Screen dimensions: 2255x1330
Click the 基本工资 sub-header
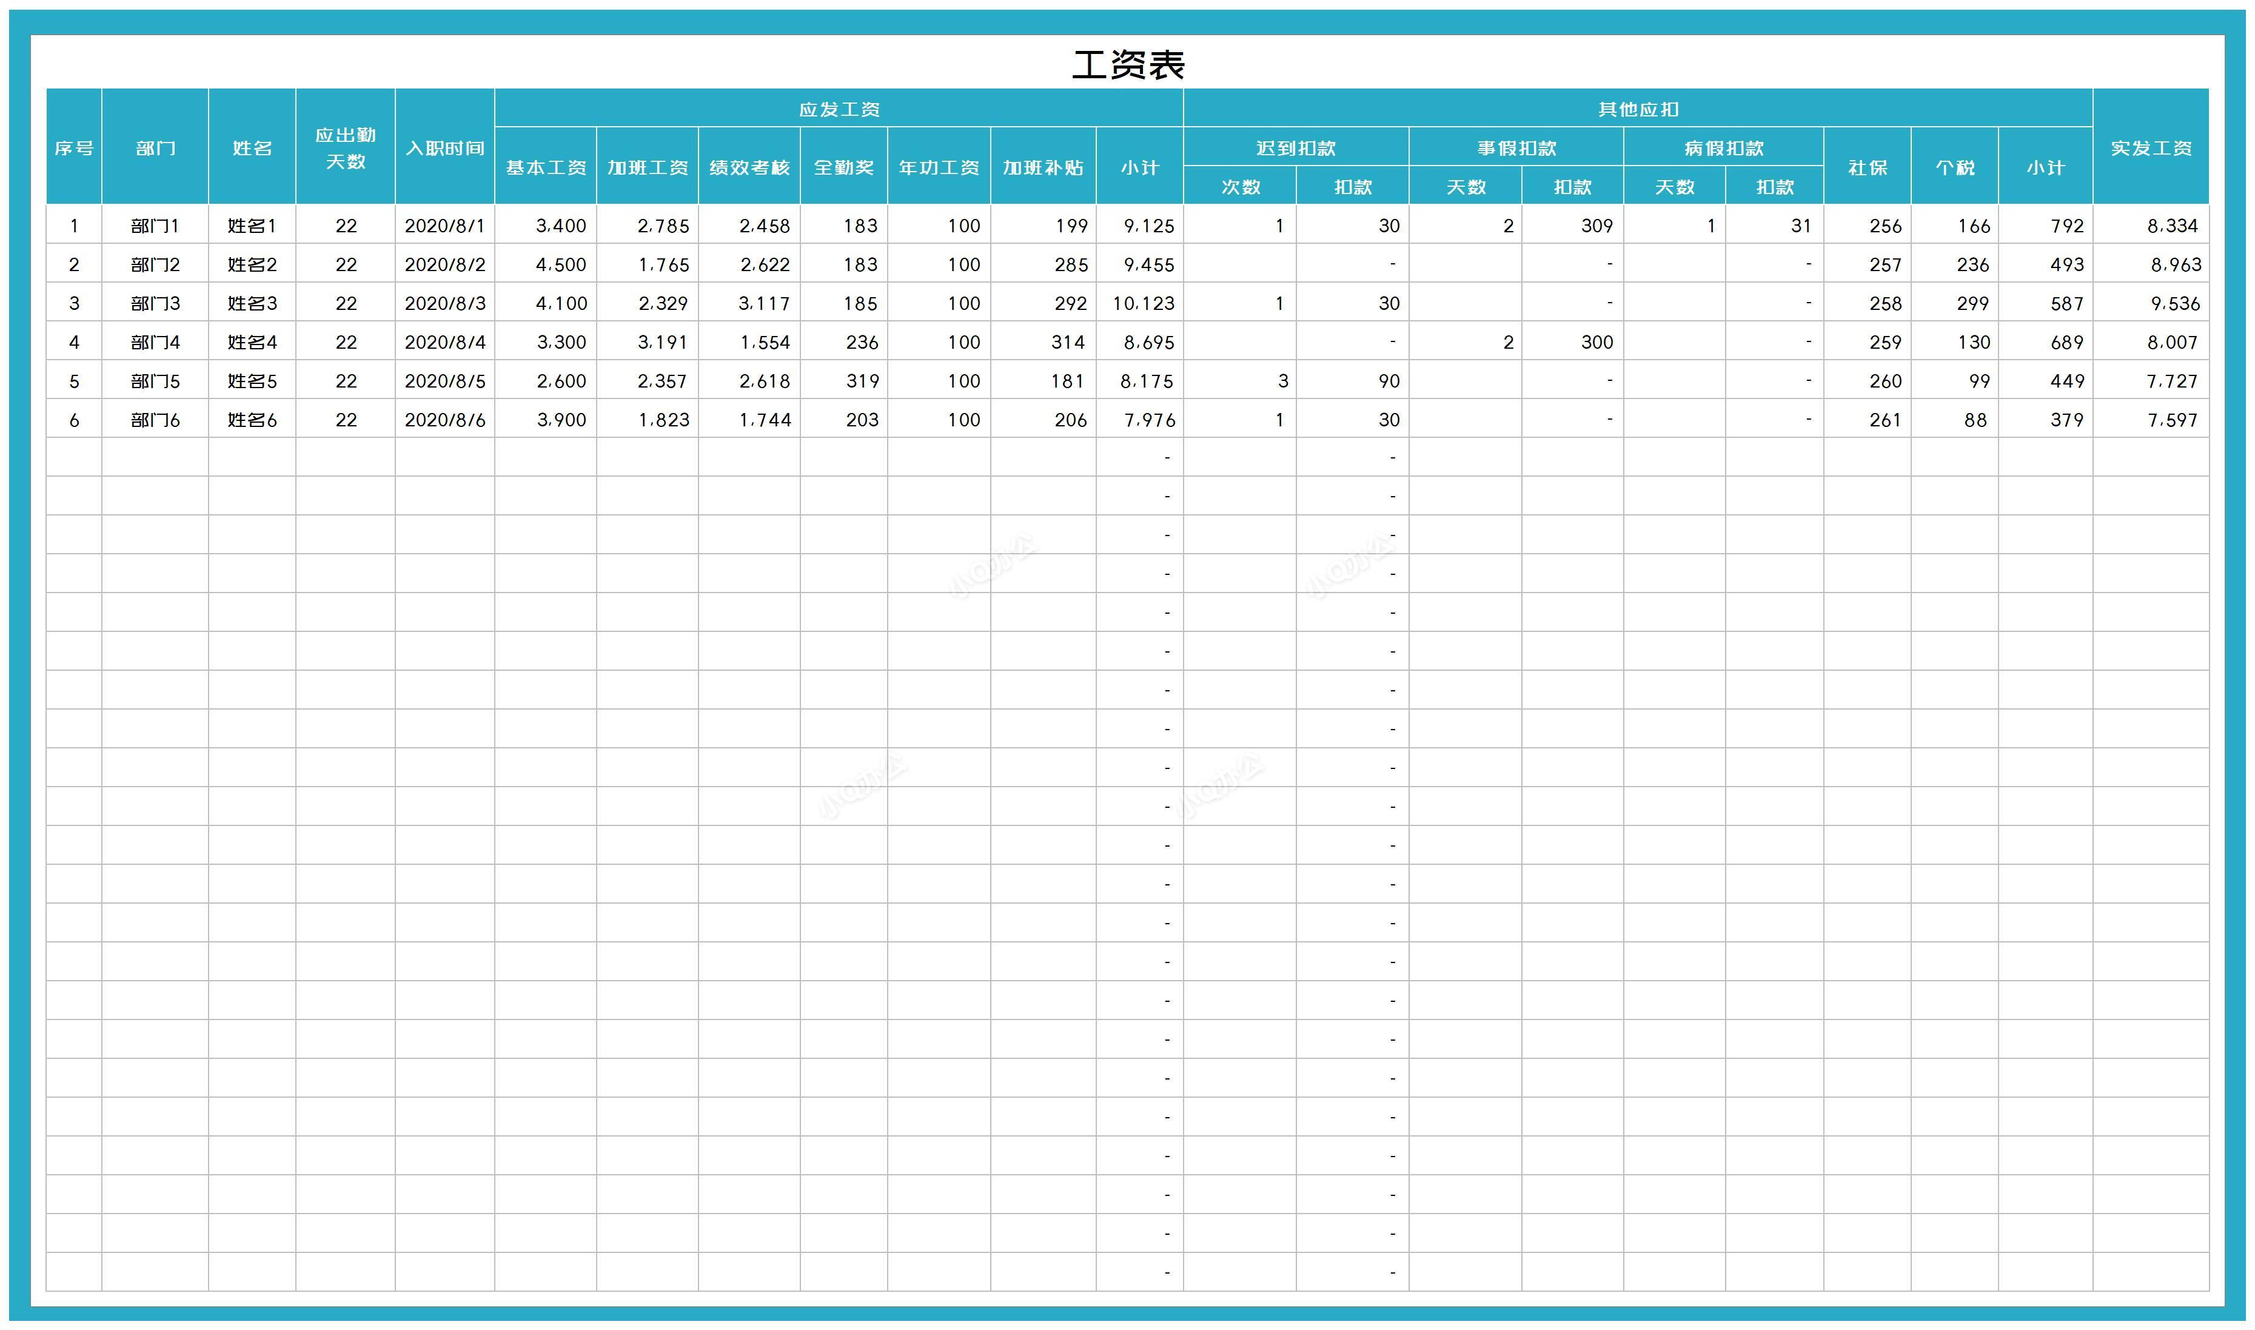pyautogui.click(x=546, y=167)
